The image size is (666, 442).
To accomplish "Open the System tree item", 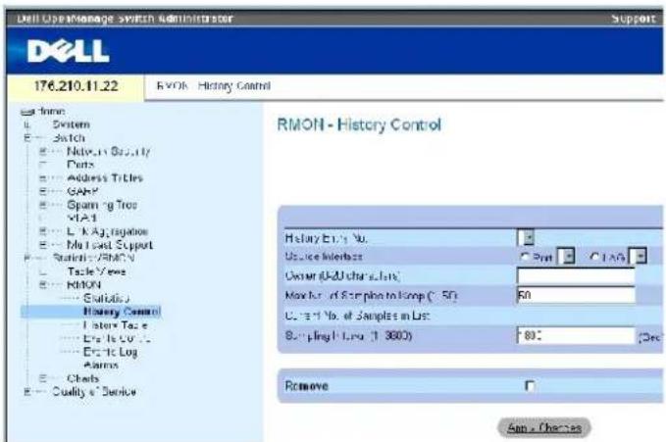I will pos(71,124).
